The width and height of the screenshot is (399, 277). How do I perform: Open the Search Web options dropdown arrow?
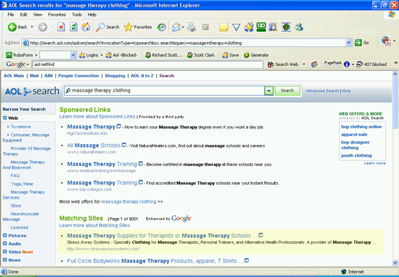coord(304,64)
